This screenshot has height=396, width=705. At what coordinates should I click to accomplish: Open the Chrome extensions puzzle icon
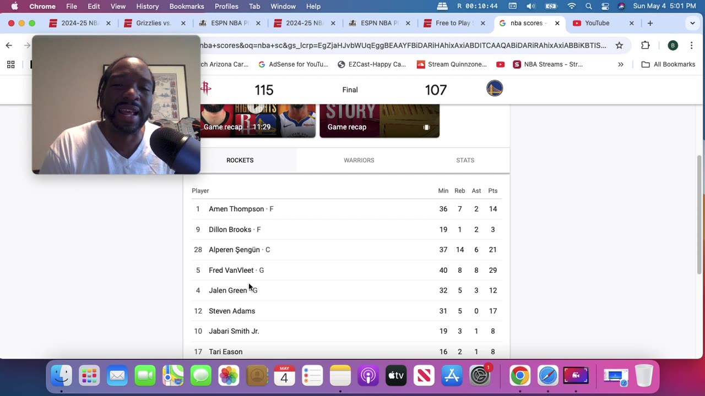(646, 45)
